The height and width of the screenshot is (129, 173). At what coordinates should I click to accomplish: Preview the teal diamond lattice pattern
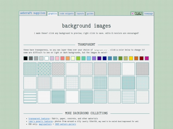[44, 69]
